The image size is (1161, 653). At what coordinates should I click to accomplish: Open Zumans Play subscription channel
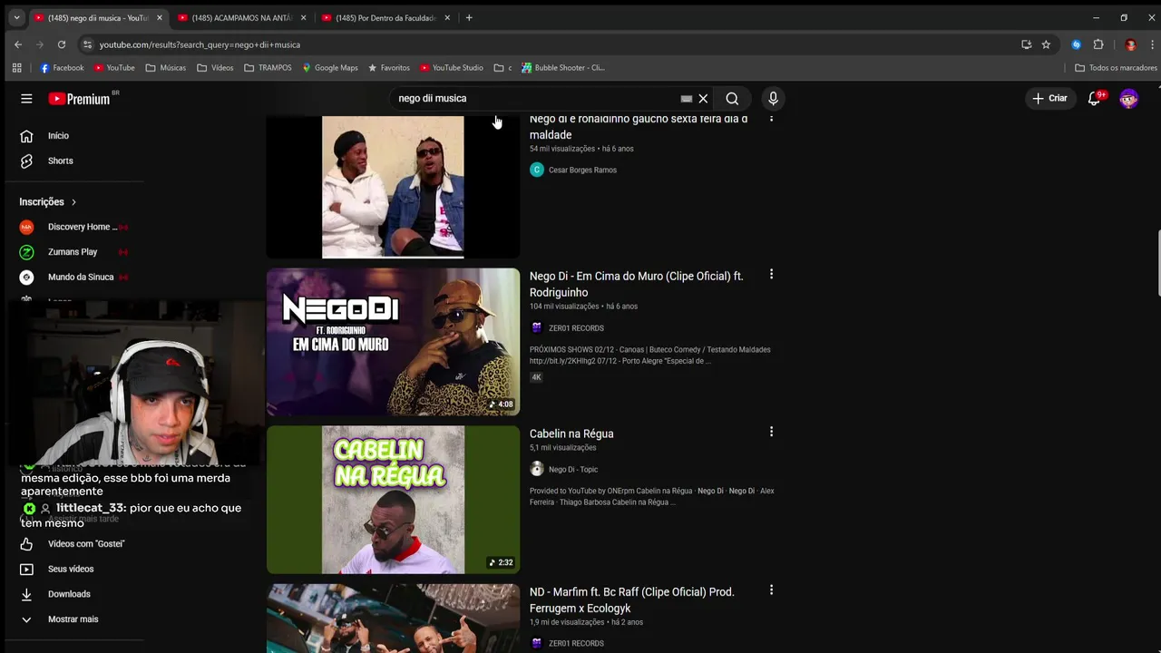[x=73, y=251]
